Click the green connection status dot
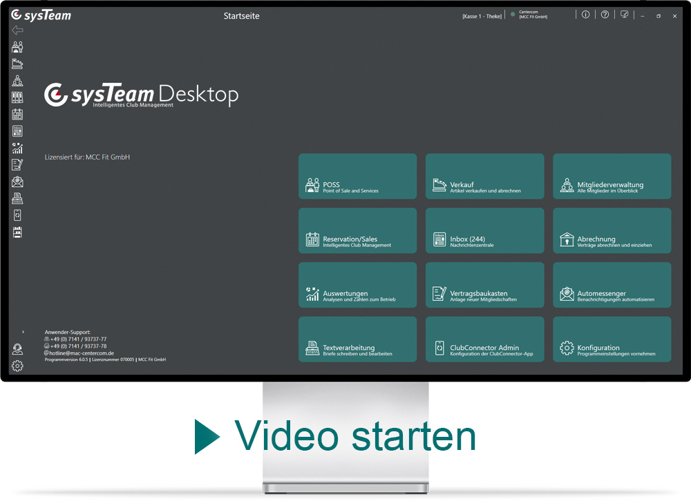691x501 pixels. (513, 14)
